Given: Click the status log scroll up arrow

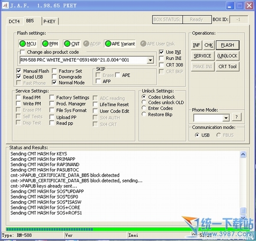Looking at the screenshot, I should pyautogui.click(x=243, y=154).
